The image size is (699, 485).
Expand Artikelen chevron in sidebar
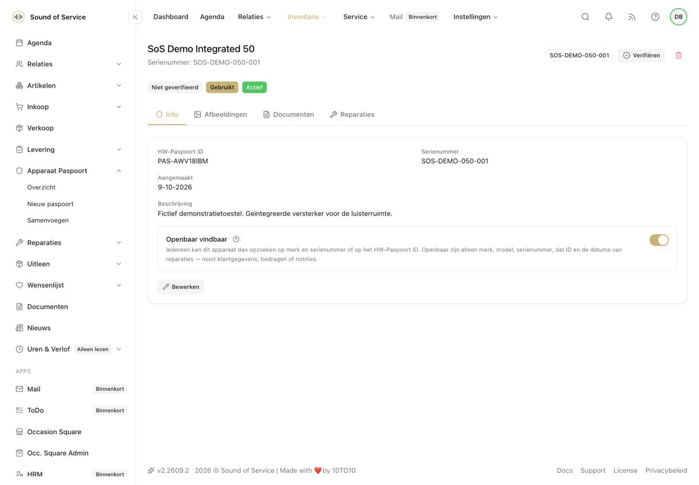point(119,85)
